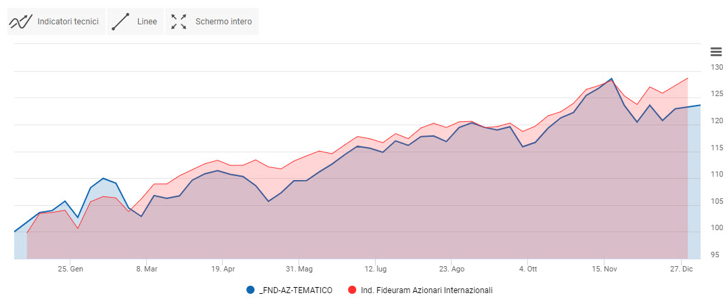
Task: Click the 130 value on the y-axis
Action: pyautogui.click(x=716, y=68)
